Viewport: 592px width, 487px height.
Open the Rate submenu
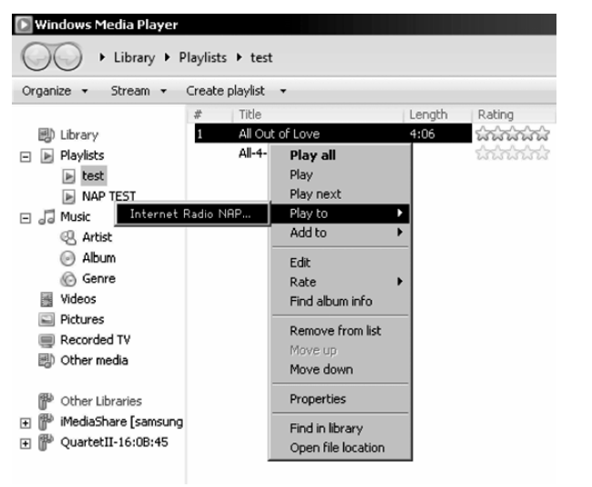[340, 282]
